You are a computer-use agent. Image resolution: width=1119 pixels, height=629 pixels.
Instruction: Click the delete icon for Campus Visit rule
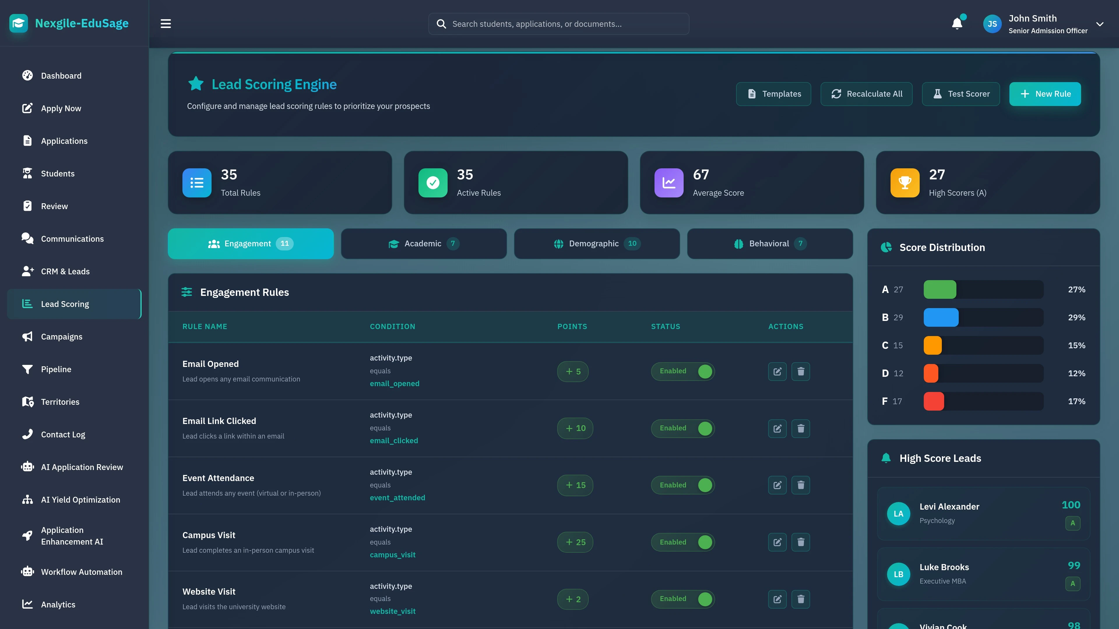(x=800, y=542)
